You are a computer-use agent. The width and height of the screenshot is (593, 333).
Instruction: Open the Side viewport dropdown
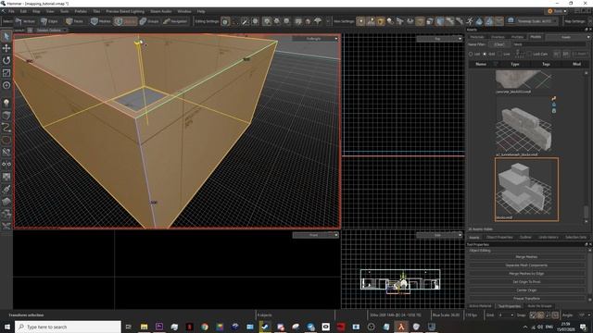pyautogui.click(x=439, y=235)
